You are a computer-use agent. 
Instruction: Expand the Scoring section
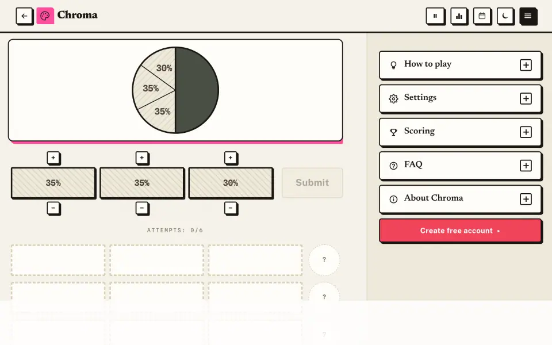pyautogui.click(x=526, y=132)
